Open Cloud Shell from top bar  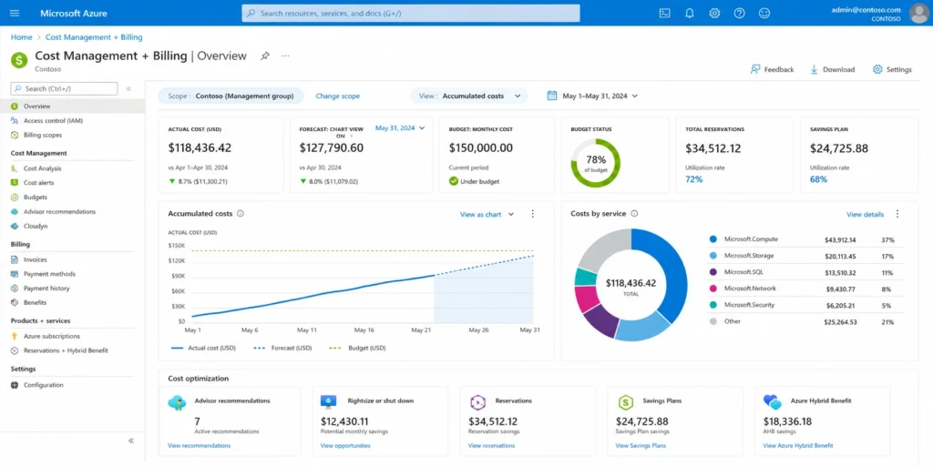tap(664, 13)
